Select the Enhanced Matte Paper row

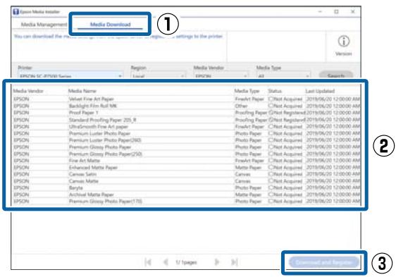click(187, 167)
